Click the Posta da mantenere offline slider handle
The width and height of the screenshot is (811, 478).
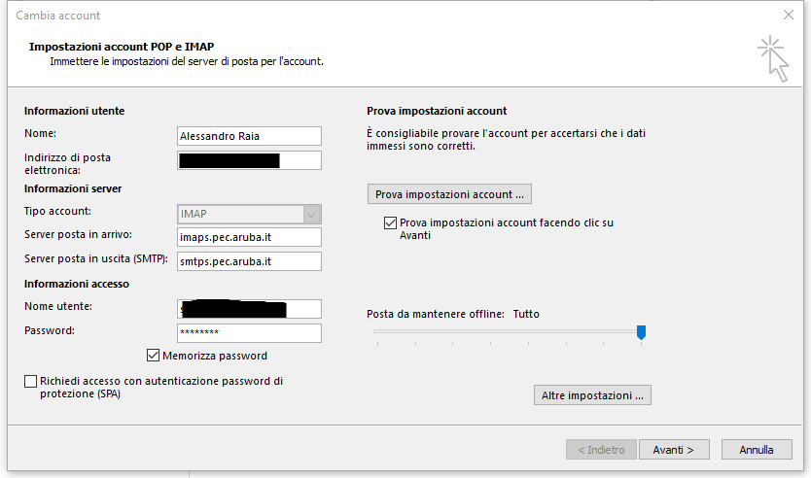click(x=641, y=332)
